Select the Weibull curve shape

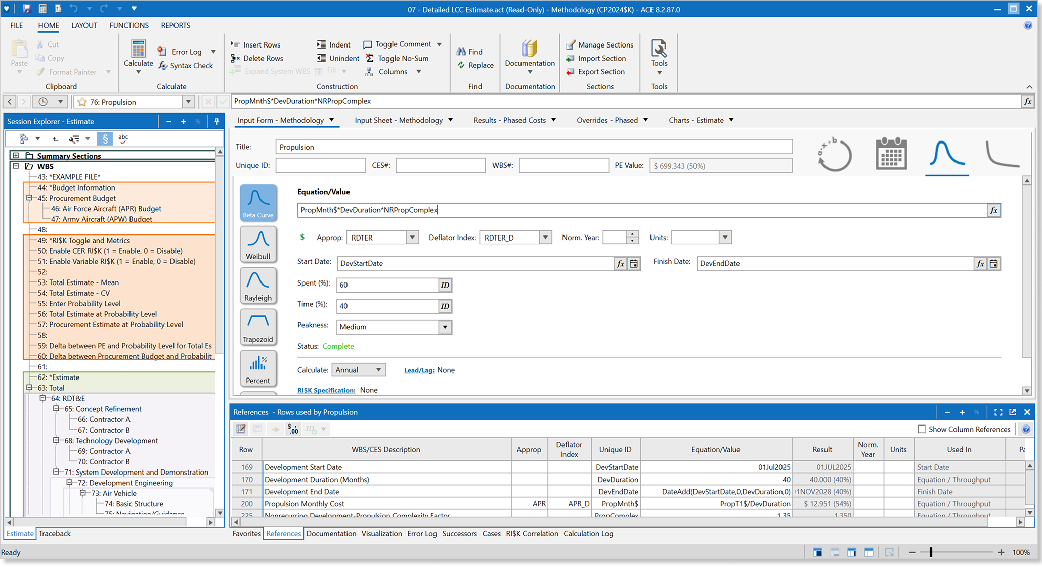click(258, 244)
